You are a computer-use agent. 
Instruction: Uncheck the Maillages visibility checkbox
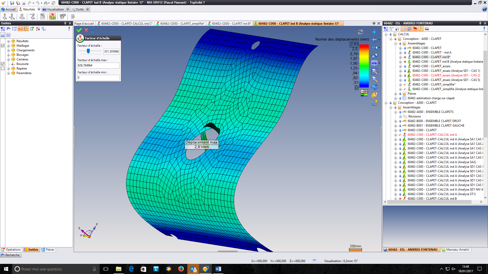pos(3,46)
